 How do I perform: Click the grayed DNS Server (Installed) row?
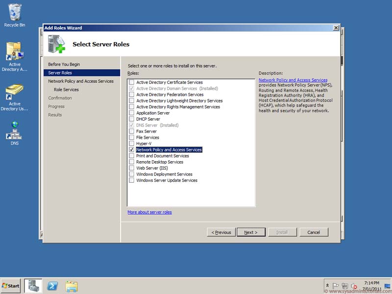click(154, 125)
